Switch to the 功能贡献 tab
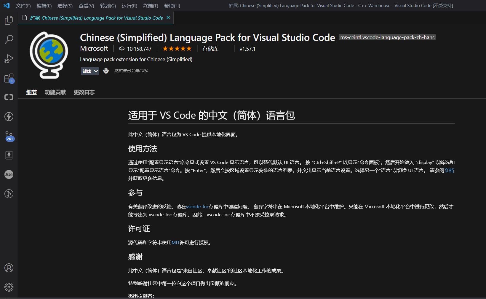The height and width of the screenshot is (299, 486). coord(55,92)
